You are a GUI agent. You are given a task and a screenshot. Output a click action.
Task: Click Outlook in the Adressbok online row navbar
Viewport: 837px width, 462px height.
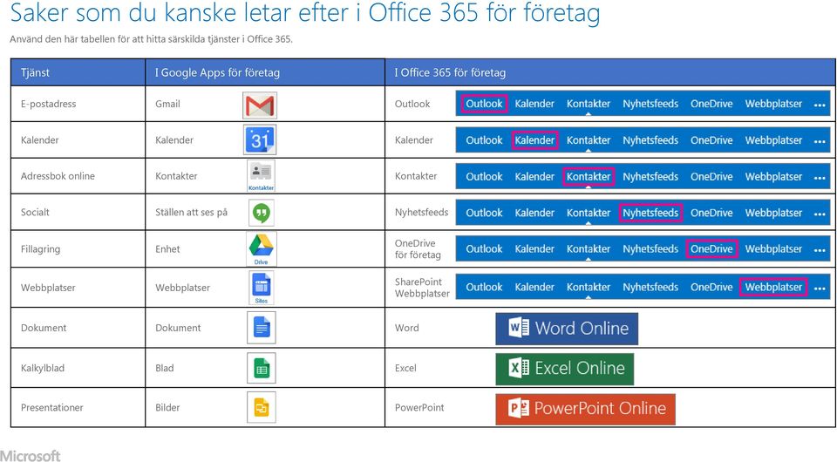point(484,176)
